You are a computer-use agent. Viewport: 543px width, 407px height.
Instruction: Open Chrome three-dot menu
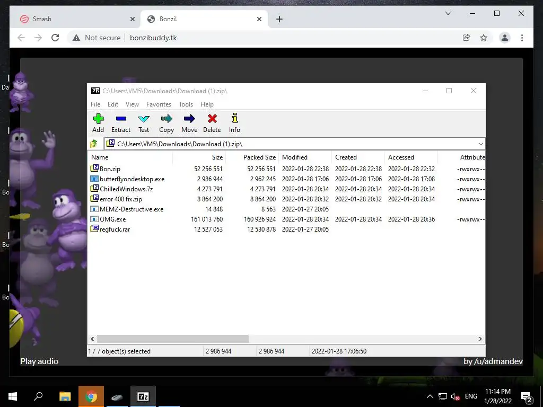pyautogui.click(x=522, y=38)
